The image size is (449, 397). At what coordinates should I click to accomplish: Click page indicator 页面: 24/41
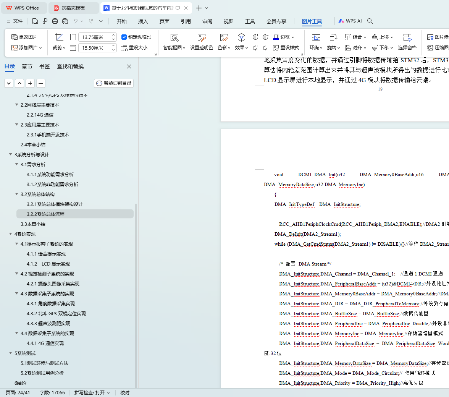point(18,393)
